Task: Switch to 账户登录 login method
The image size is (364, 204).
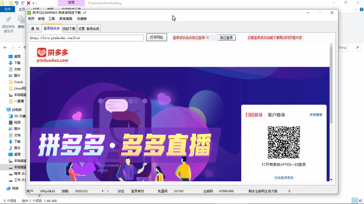Action: coord(276,115)
